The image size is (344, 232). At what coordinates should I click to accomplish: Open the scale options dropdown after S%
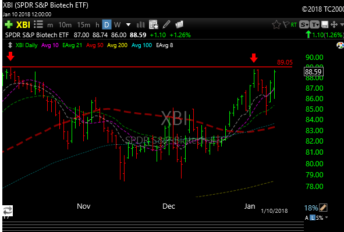click(327, 217)
